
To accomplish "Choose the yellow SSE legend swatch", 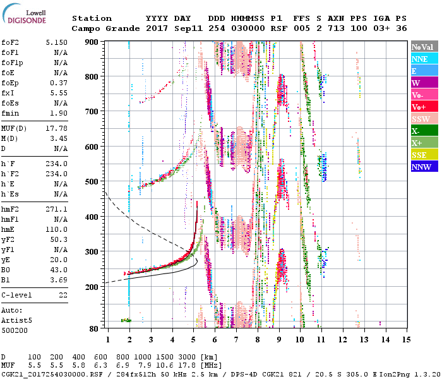I will tap(422, 155).
